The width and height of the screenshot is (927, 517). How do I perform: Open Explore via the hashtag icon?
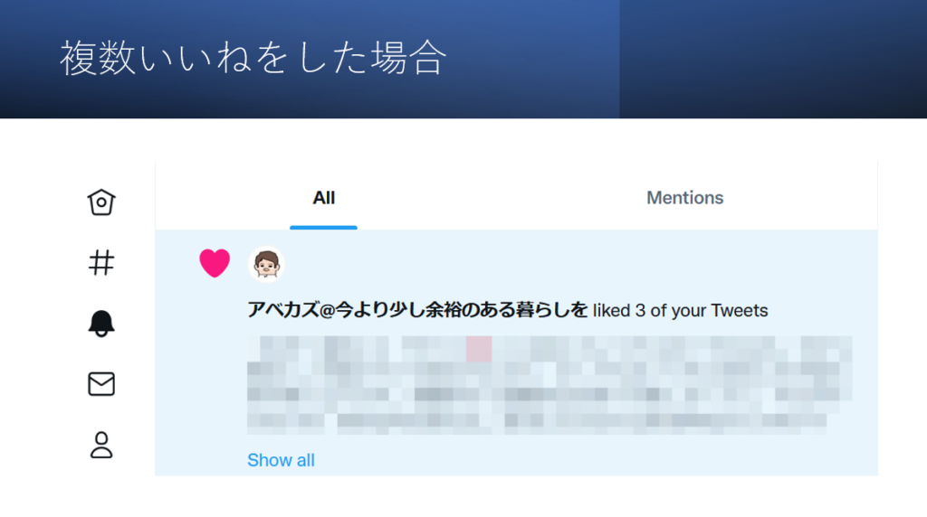click(x=101, y=263)
